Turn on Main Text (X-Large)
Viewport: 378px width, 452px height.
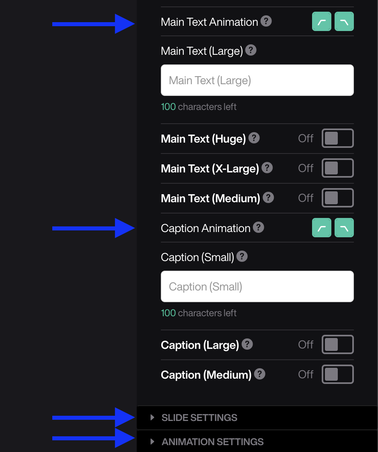[x=337, y=168]
